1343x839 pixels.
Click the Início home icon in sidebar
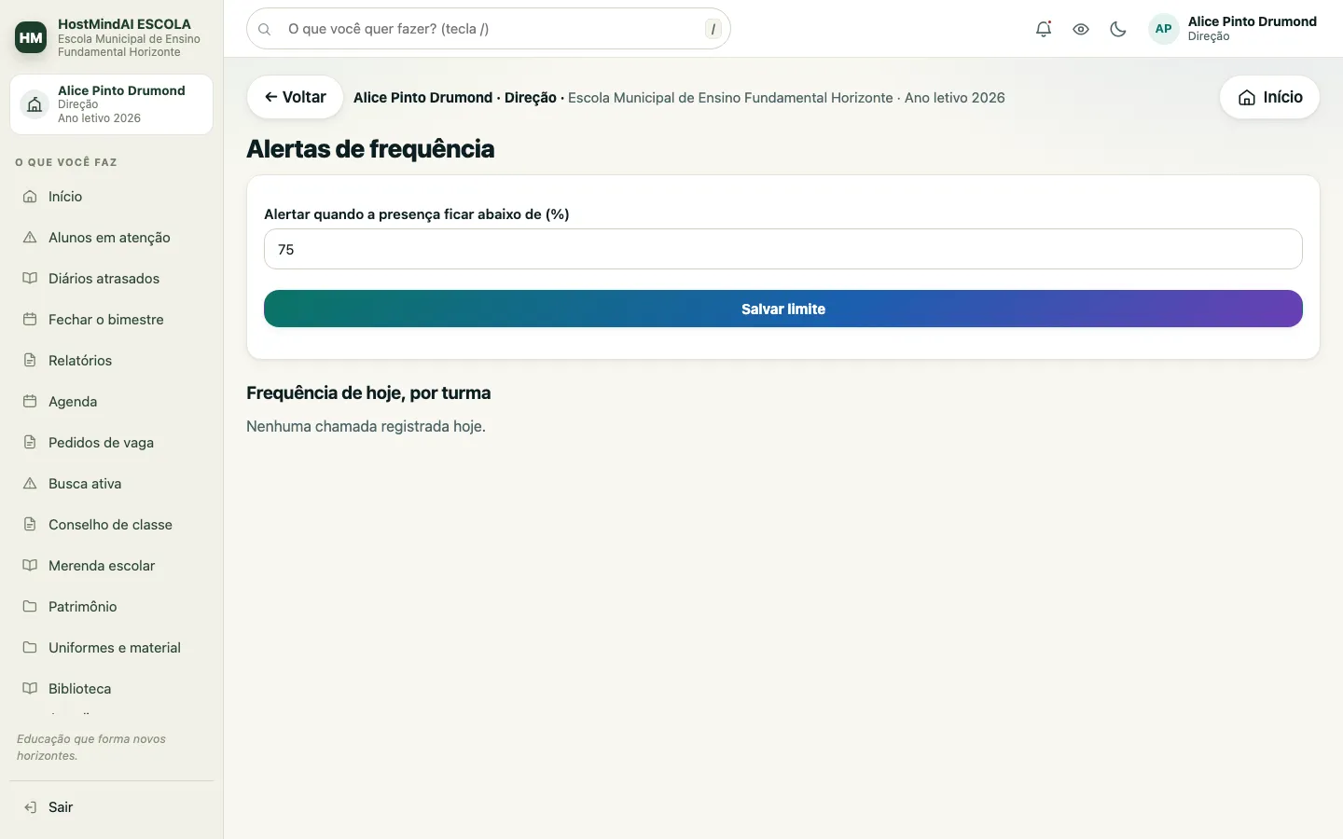(30, 197)
